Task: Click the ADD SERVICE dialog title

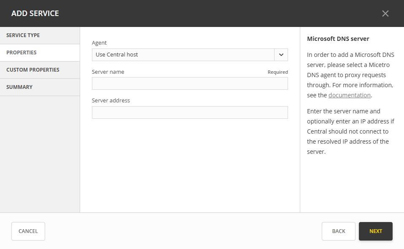Action: 35,13
